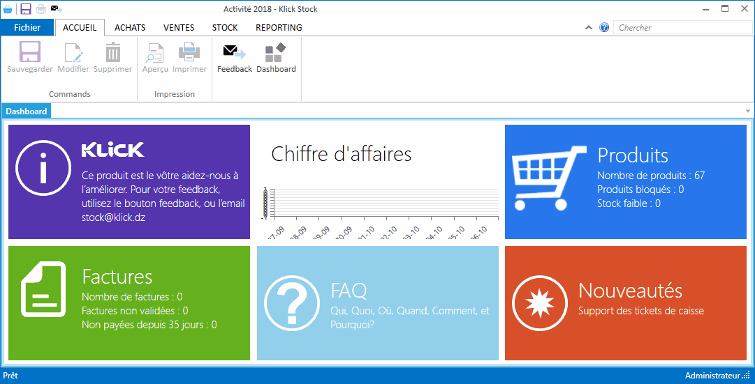Open the REPORTING ribbon tab
The width and height of the screenshot is (755, 384).
coord(279,28)
